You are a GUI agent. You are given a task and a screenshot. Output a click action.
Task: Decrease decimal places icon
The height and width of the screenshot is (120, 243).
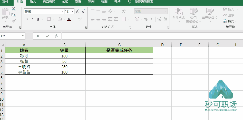tap(165, 19)
